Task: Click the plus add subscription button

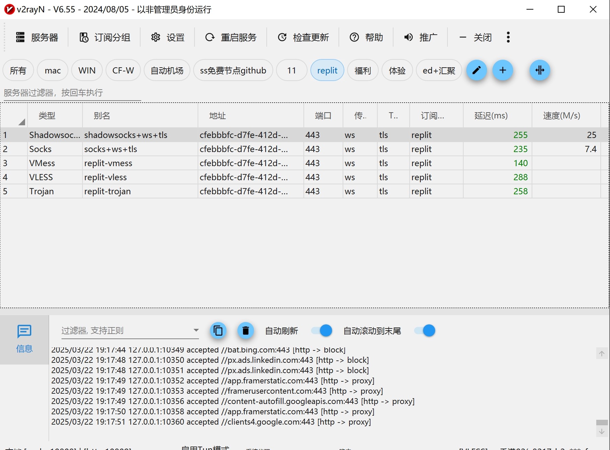Action: (x=503, y=70)
